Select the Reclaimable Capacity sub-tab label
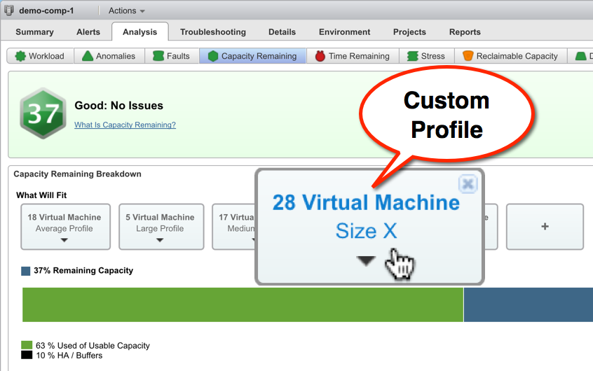Screen dimensions: 593x371 pyautogui.click(x=517, y=56)
